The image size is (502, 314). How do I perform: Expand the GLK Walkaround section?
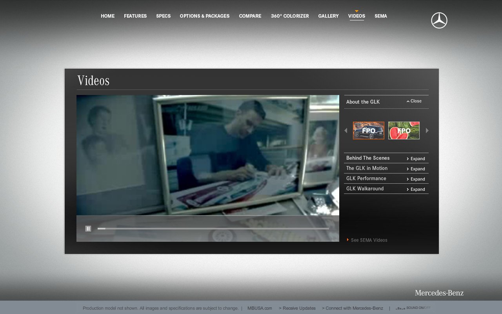click(x=416, y=189)
